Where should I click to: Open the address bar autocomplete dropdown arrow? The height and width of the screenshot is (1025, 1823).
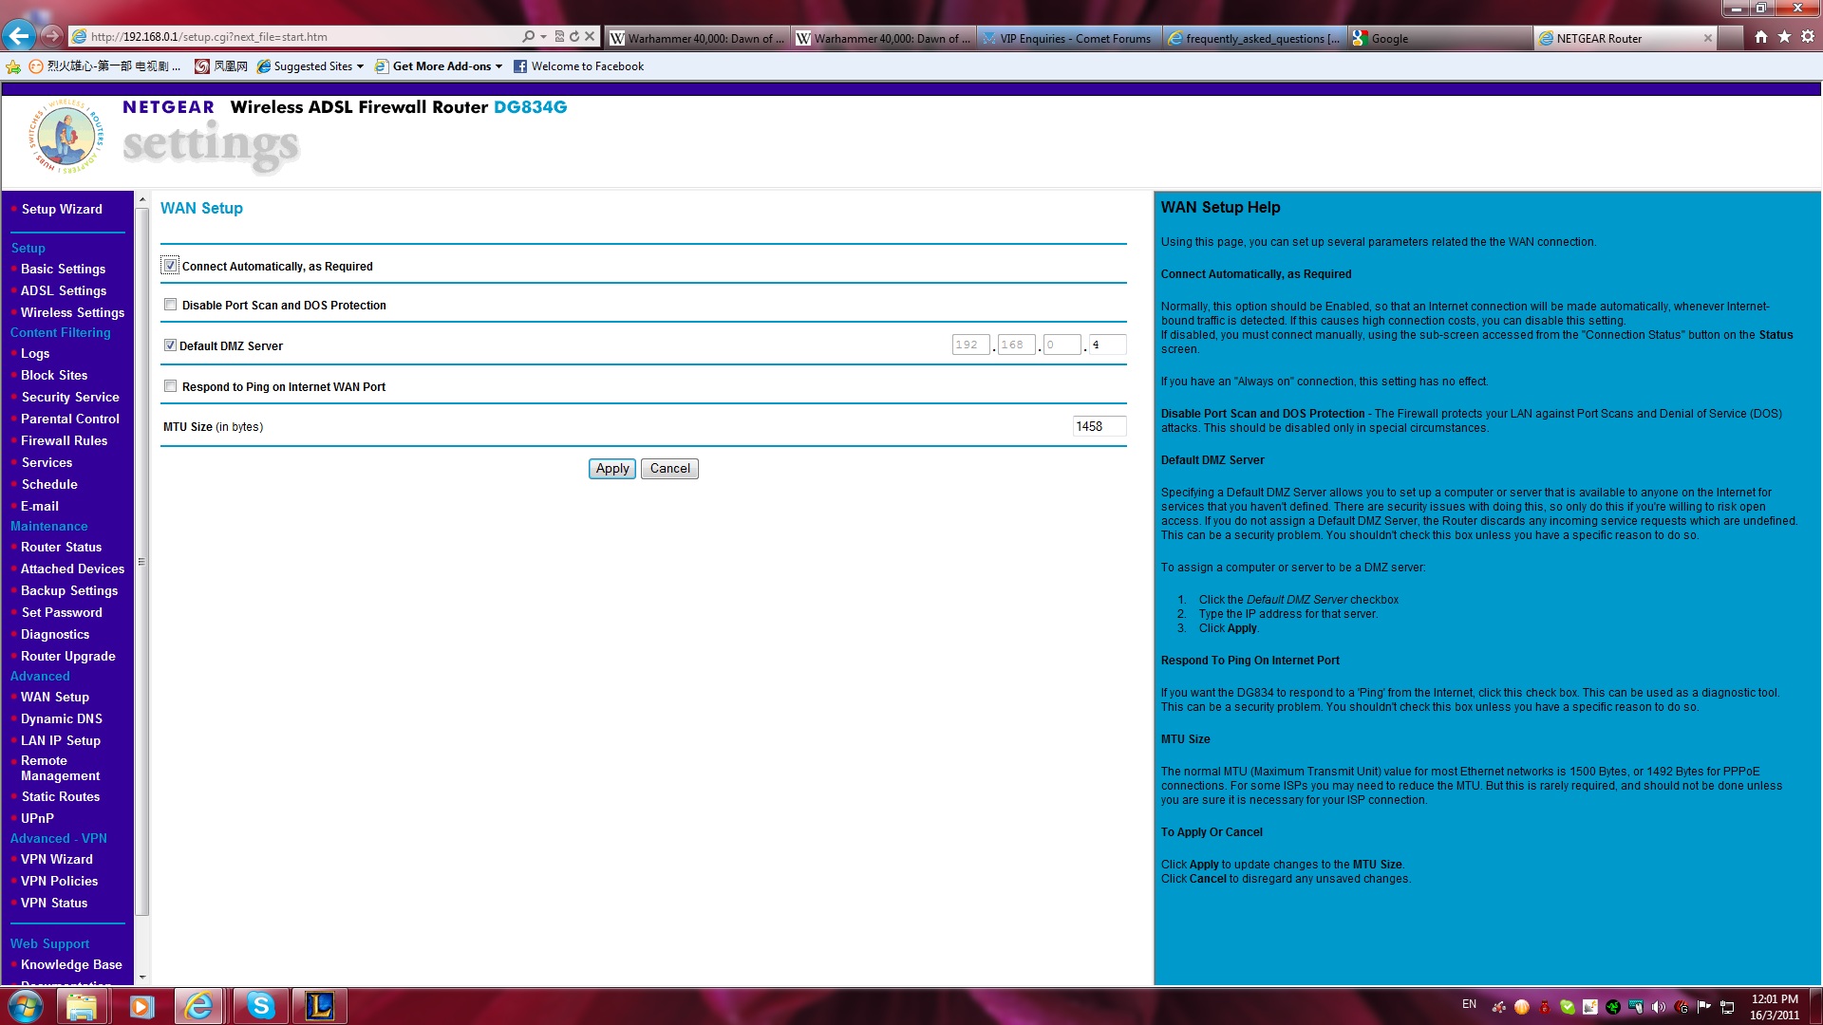tap(543, 37)
